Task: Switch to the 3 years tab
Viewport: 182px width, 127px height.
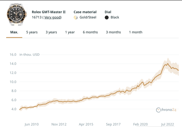Action: pyautogui.click(x=51, y=32)
